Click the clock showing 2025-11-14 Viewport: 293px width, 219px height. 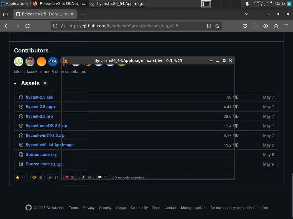coord(263,3)
